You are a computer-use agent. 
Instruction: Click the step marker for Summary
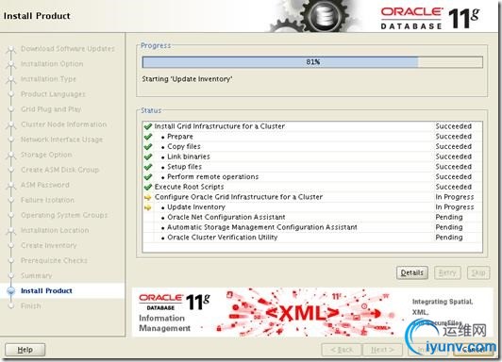[x=11, y=275]
